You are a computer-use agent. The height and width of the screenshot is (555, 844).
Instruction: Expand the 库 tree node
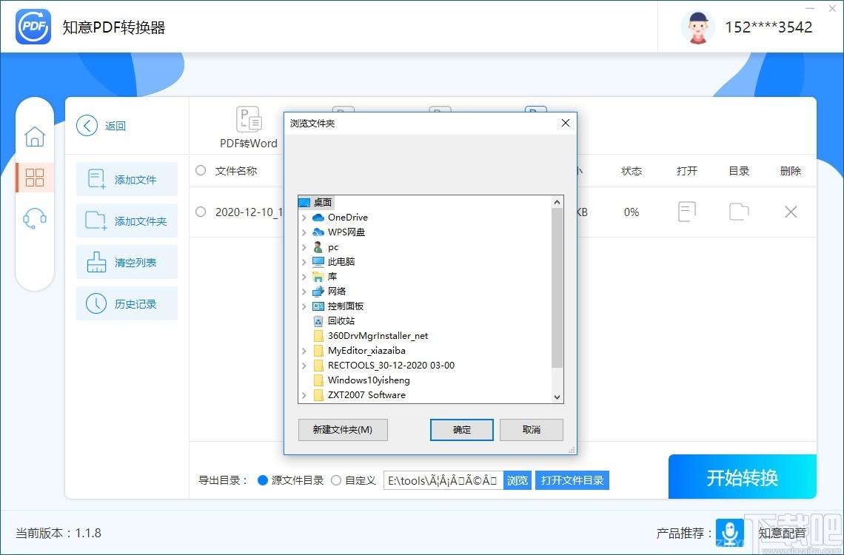(304, 277)
